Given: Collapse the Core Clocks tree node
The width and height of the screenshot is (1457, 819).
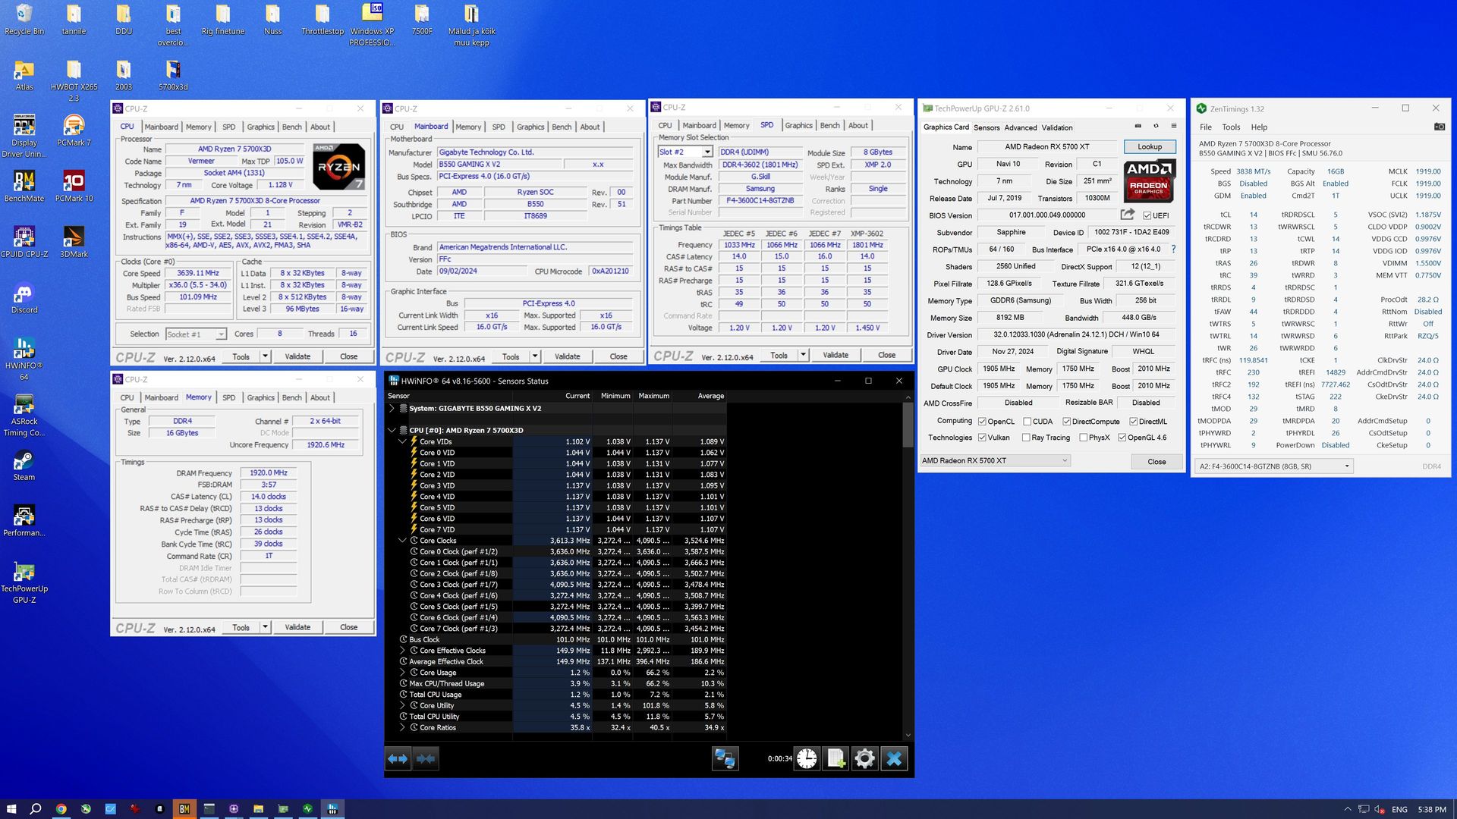Looking at the screenshot, I should tap(402, 541).
